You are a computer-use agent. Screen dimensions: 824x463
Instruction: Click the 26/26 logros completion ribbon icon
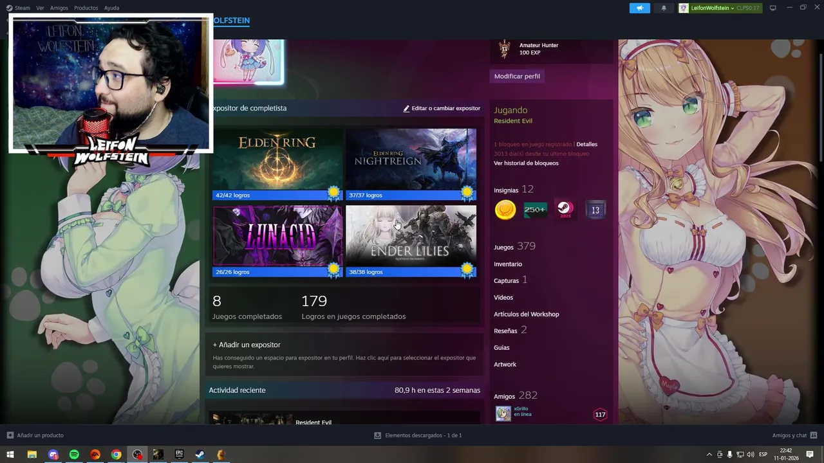(333, 270)
